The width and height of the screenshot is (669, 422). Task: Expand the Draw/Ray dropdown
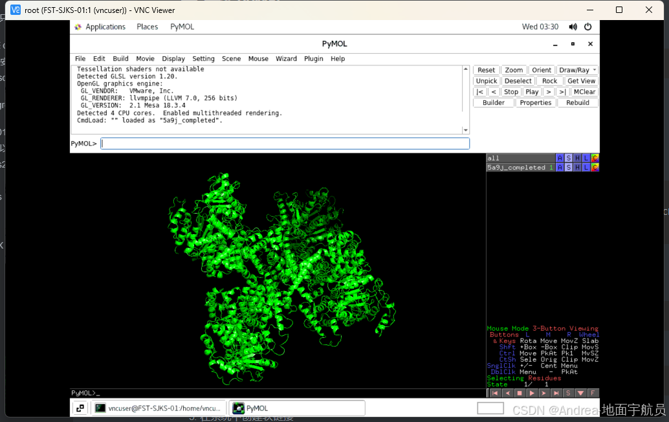[577, 70]
